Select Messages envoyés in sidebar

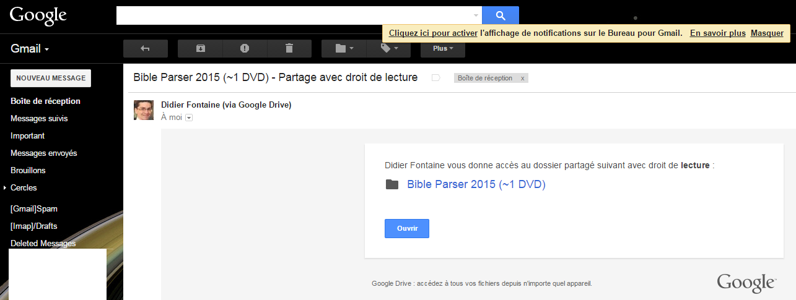[44, 153]
